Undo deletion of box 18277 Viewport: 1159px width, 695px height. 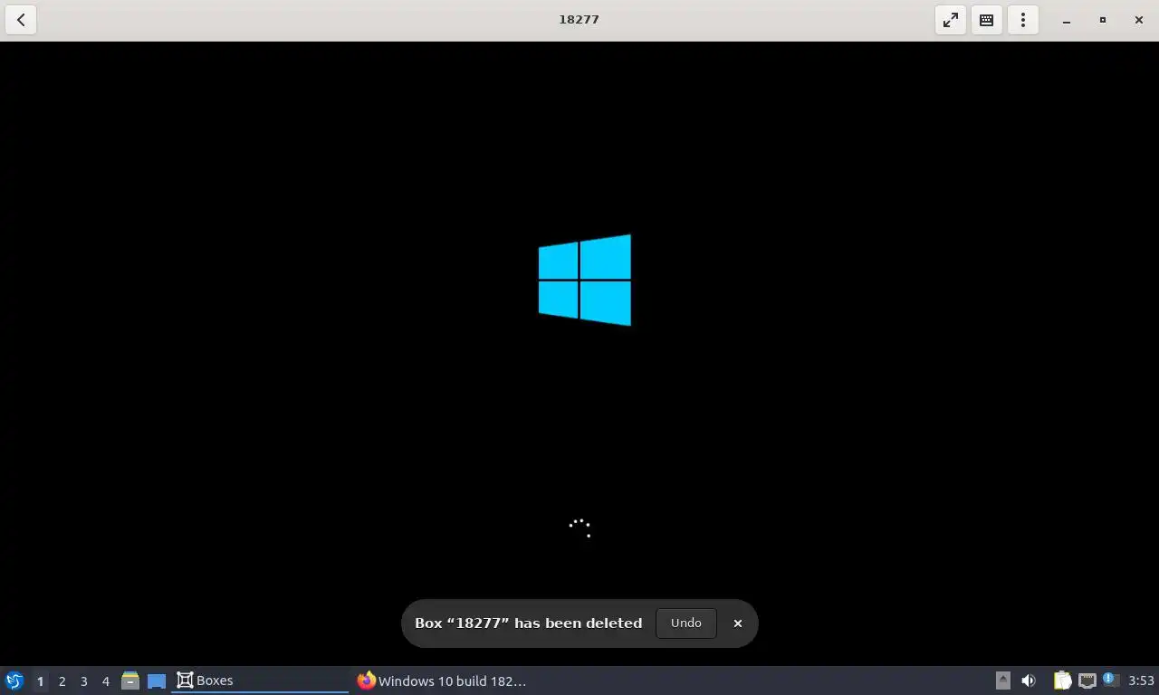[685, 623]
